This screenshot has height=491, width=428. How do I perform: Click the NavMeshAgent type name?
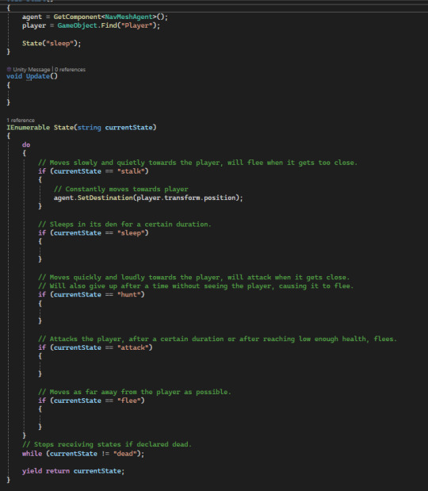(128, 17)
